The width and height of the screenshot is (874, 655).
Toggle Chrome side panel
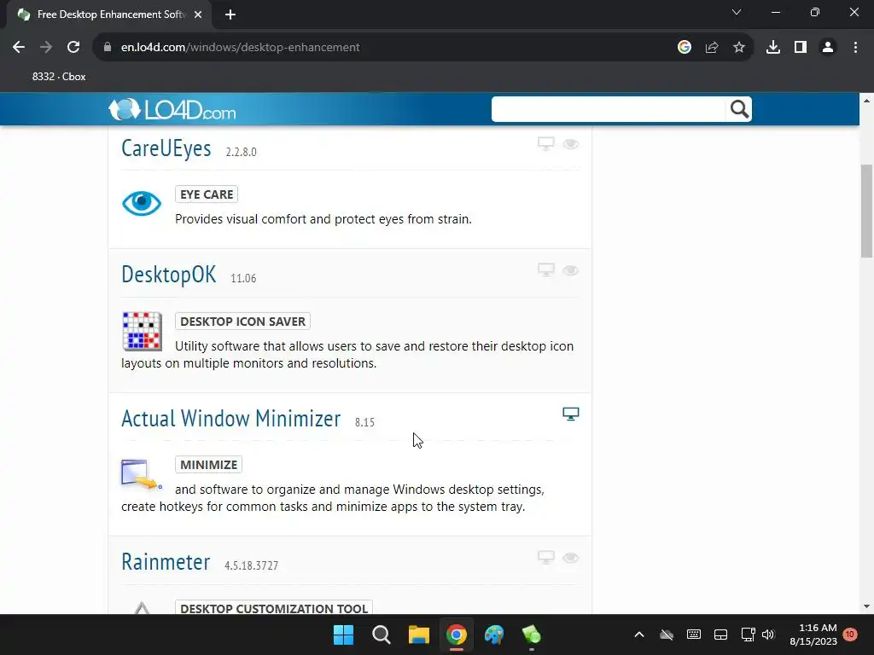point(800,48)
